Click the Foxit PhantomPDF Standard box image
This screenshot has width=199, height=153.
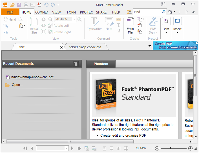pyautogui.click(x=106, y=94)
